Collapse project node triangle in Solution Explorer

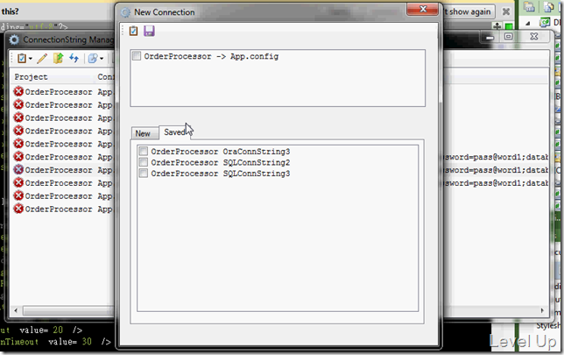pos(528,24)
